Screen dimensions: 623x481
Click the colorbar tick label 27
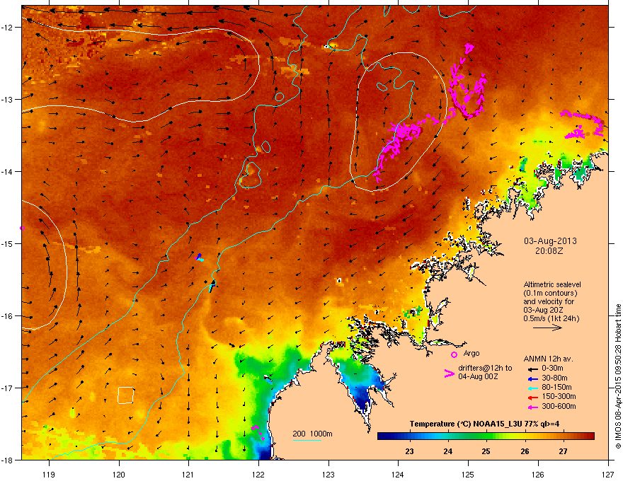[563, 451]
